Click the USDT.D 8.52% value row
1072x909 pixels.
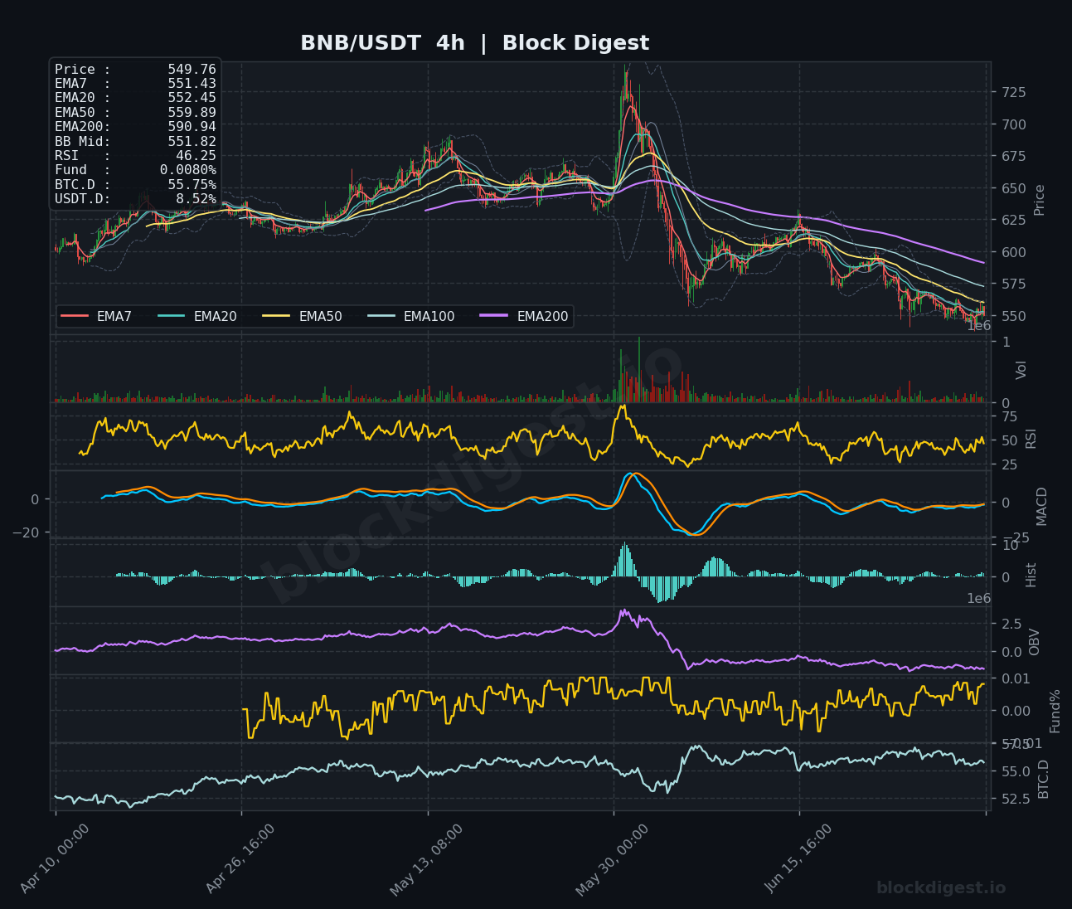pos(135,199)
